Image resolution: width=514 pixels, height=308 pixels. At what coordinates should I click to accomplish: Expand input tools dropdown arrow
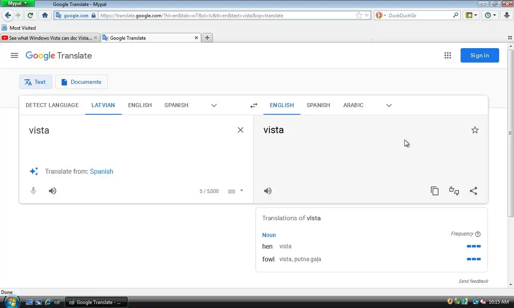[x=242, y=190]
